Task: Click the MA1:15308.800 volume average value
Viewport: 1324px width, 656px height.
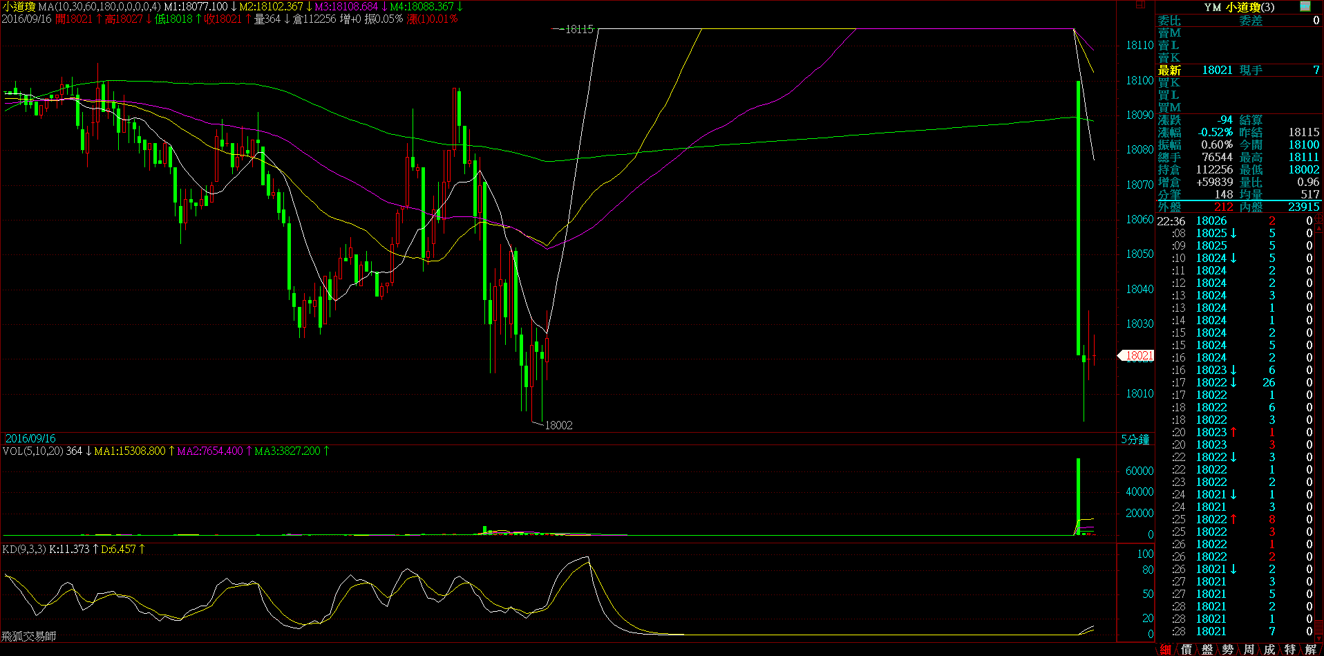Action: click(x=130, y=451)
